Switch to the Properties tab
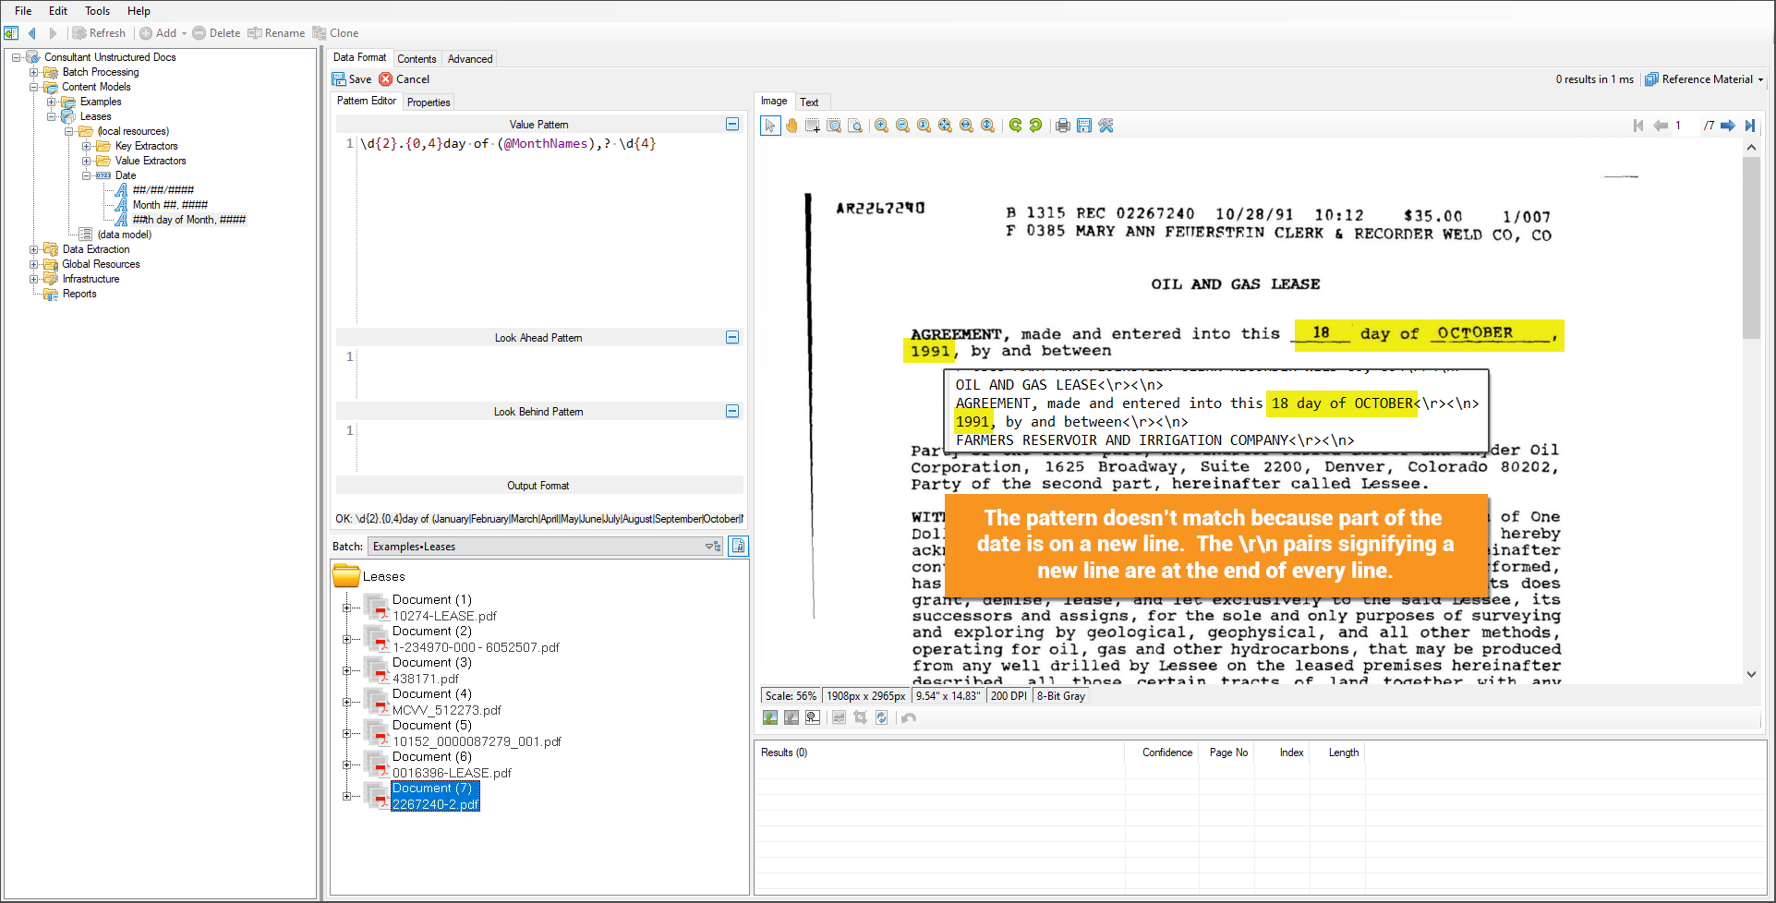 point(429,102)
